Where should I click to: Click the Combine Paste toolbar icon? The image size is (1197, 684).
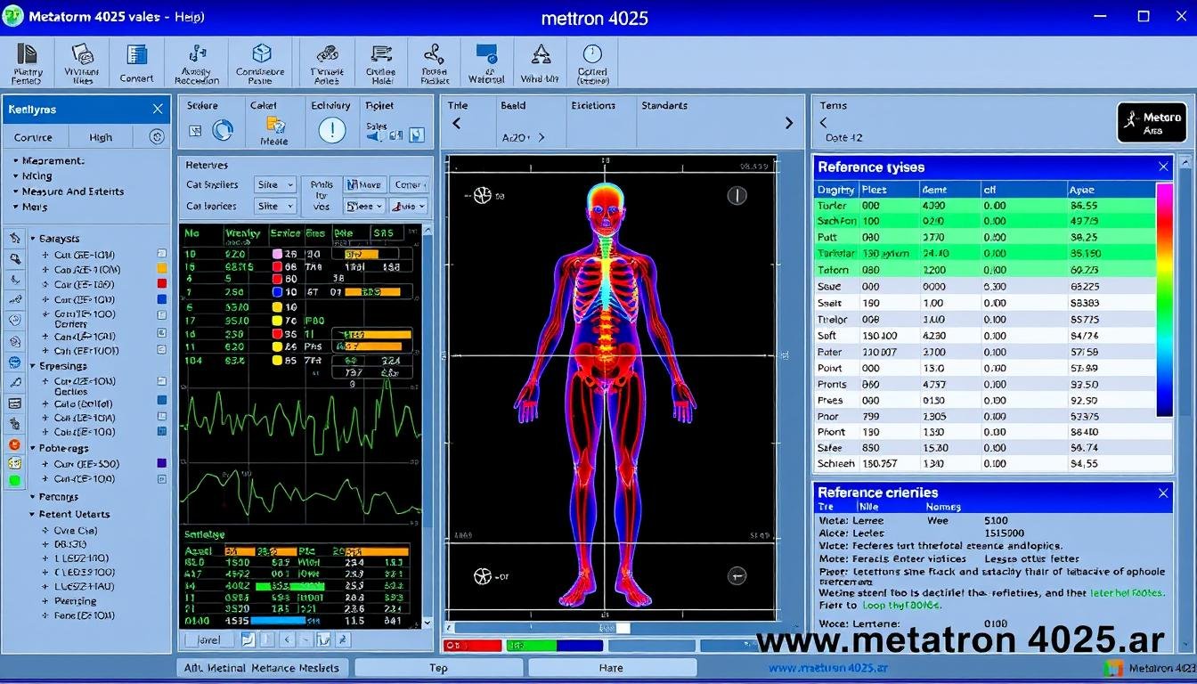tap(260, 62)
